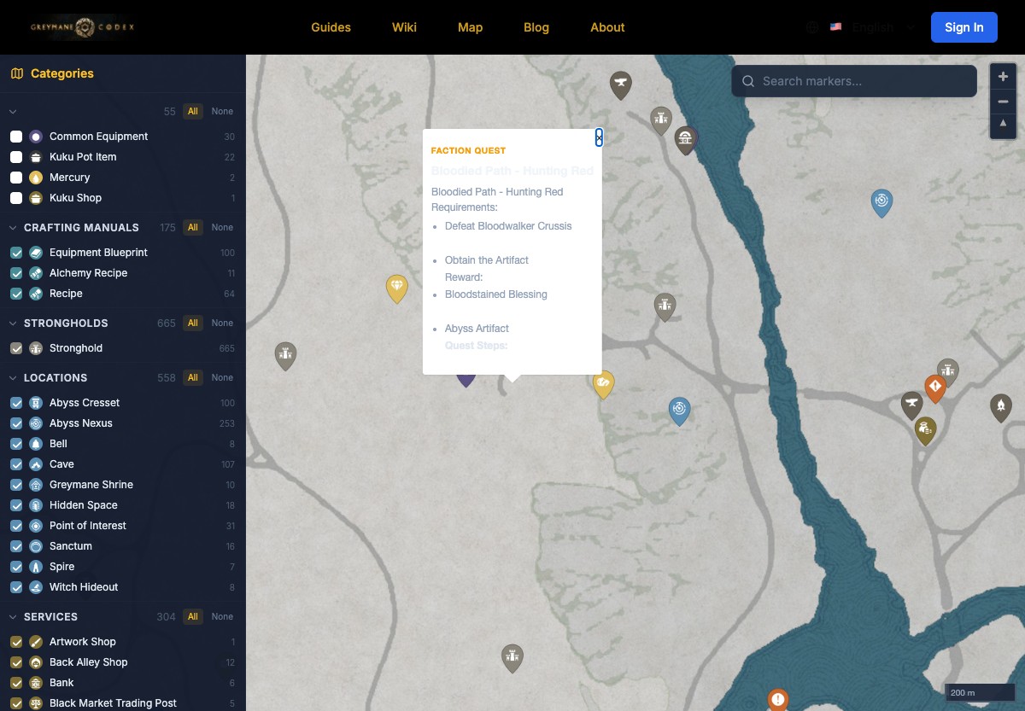
Task: Open the Guides menu item
Action: [331, 27]
